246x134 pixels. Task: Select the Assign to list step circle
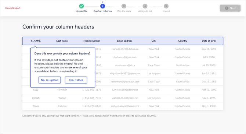pos(145,6)
